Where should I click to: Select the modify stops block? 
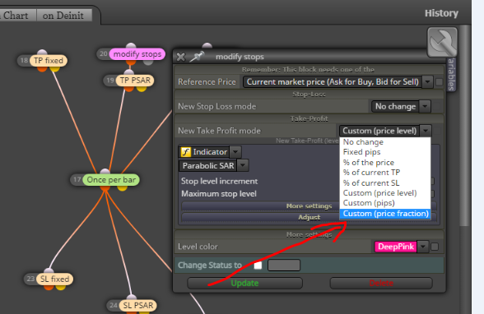(137, 54)
